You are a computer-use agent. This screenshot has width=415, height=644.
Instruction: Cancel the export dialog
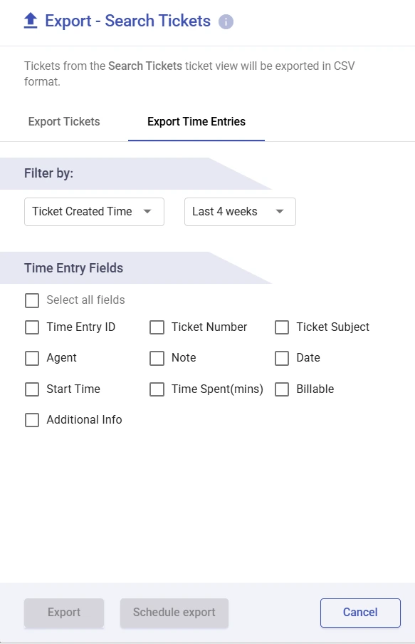pos(360,612)
